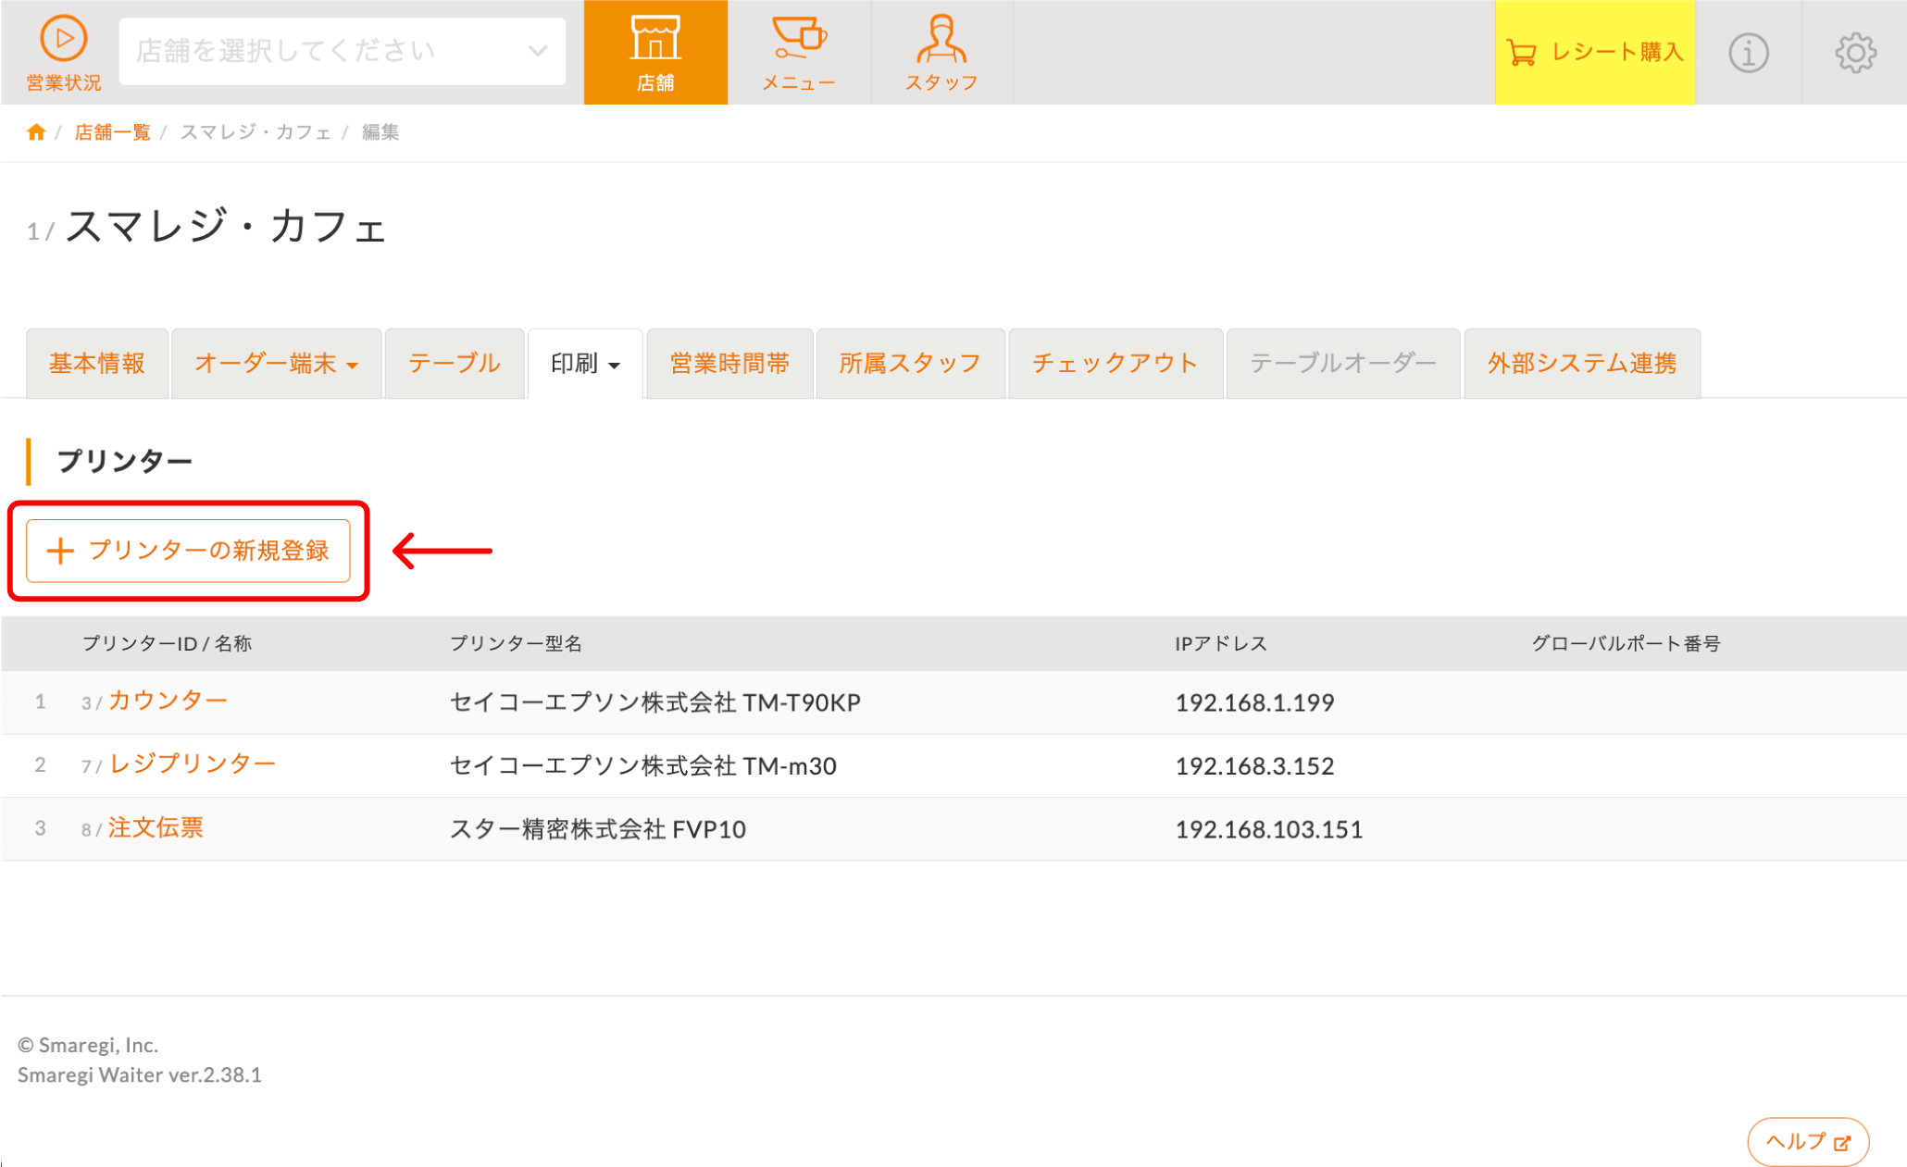Open the 外部システム連携 tab
The width and height of the screenshot is (1907, 1167).
click(x=1581, y=364)
